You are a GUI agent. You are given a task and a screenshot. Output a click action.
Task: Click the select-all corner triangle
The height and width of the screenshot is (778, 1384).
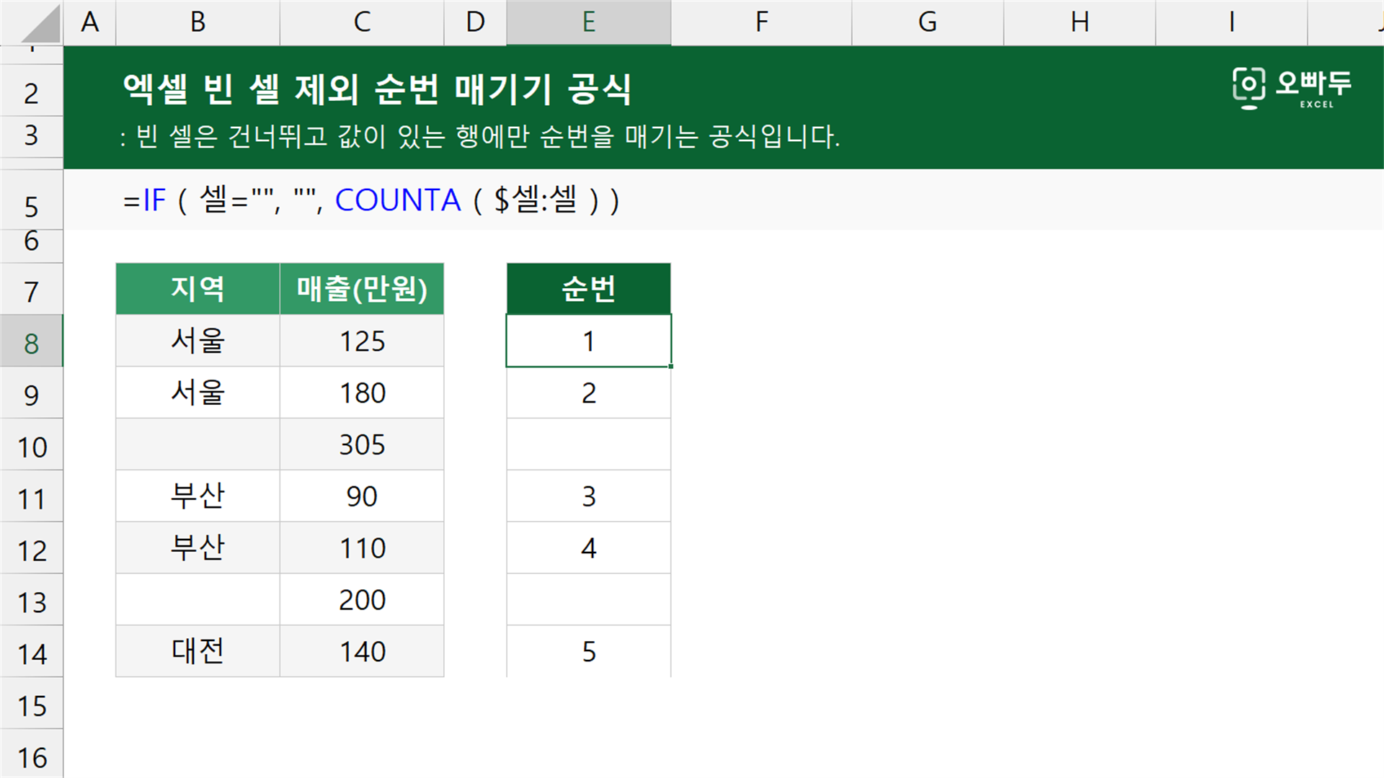42,24
